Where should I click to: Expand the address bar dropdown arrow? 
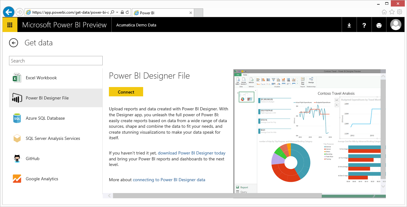117,12
